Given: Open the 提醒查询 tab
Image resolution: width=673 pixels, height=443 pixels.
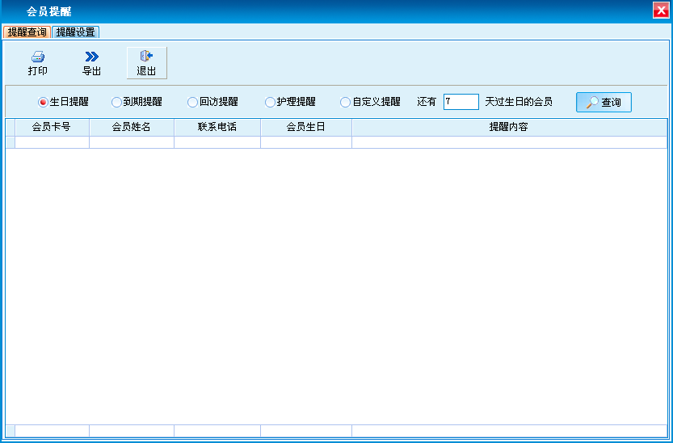Looking at the screenshot, I should point(27,32).
